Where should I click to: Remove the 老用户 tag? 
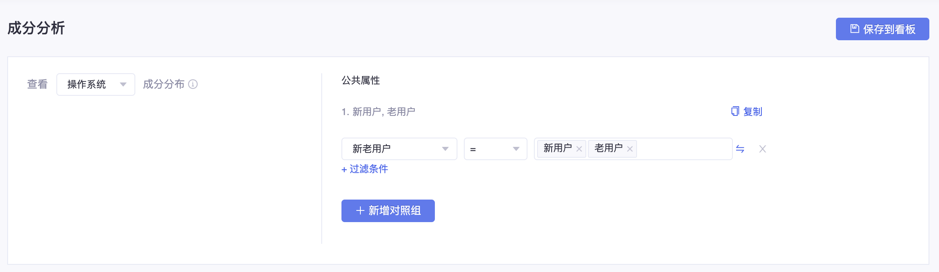(x=630, y=149)
